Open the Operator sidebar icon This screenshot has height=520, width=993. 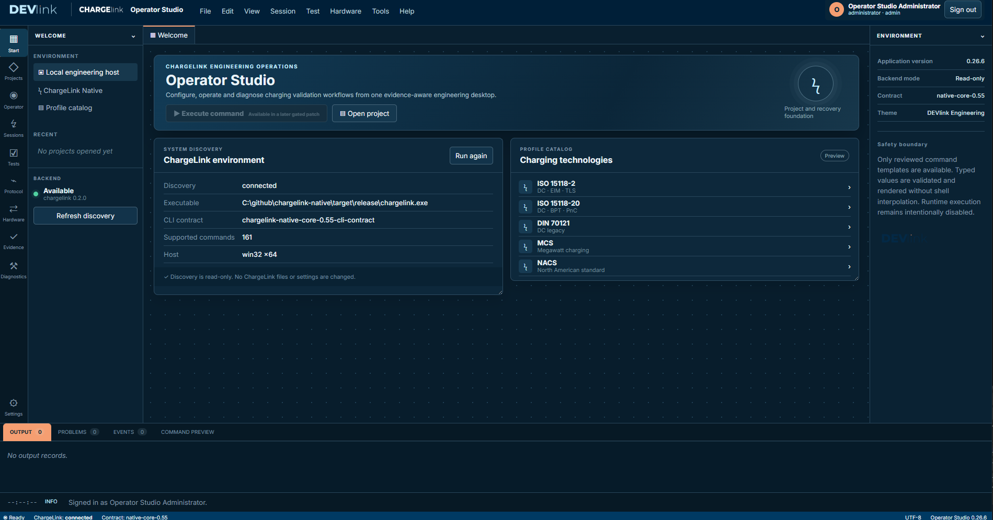click(14, 100)
